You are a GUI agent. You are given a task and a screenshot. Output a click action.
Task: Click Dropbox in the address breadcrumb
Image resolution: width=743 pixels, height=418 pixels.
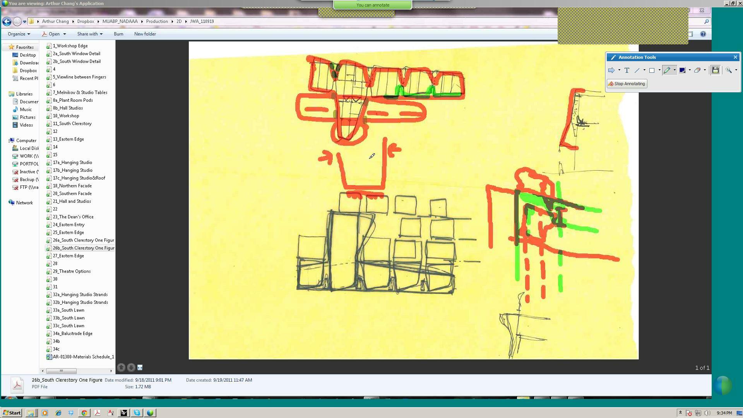click(x=86, y=21)
